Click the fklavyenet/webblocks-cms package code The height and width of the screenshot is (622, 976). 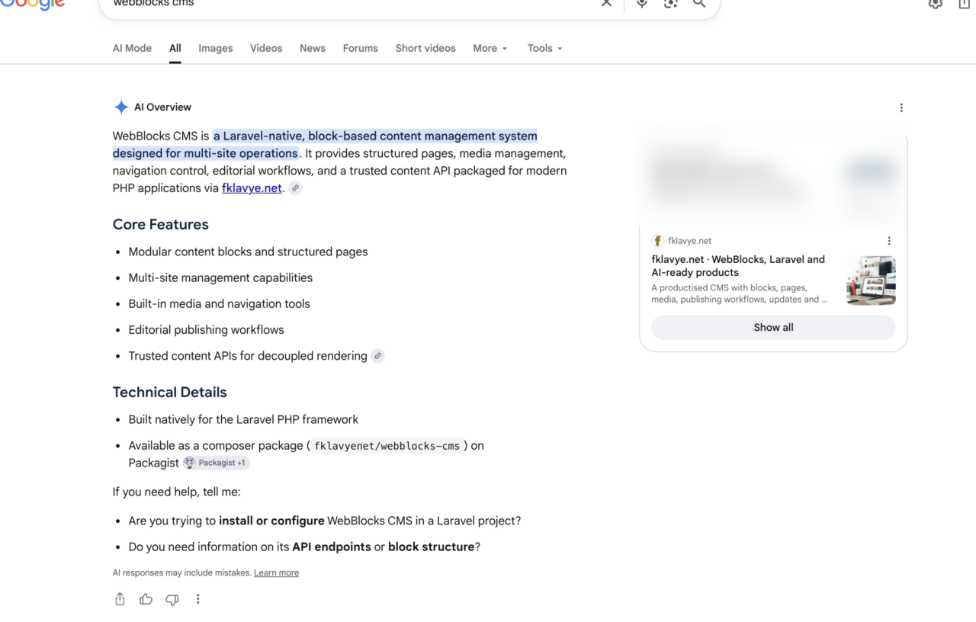[387, 446]
